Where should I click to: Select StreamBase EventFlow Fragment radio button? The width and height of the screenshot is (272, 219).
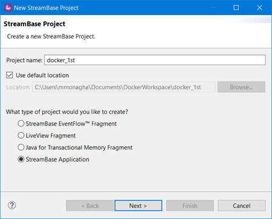[21, 124]
